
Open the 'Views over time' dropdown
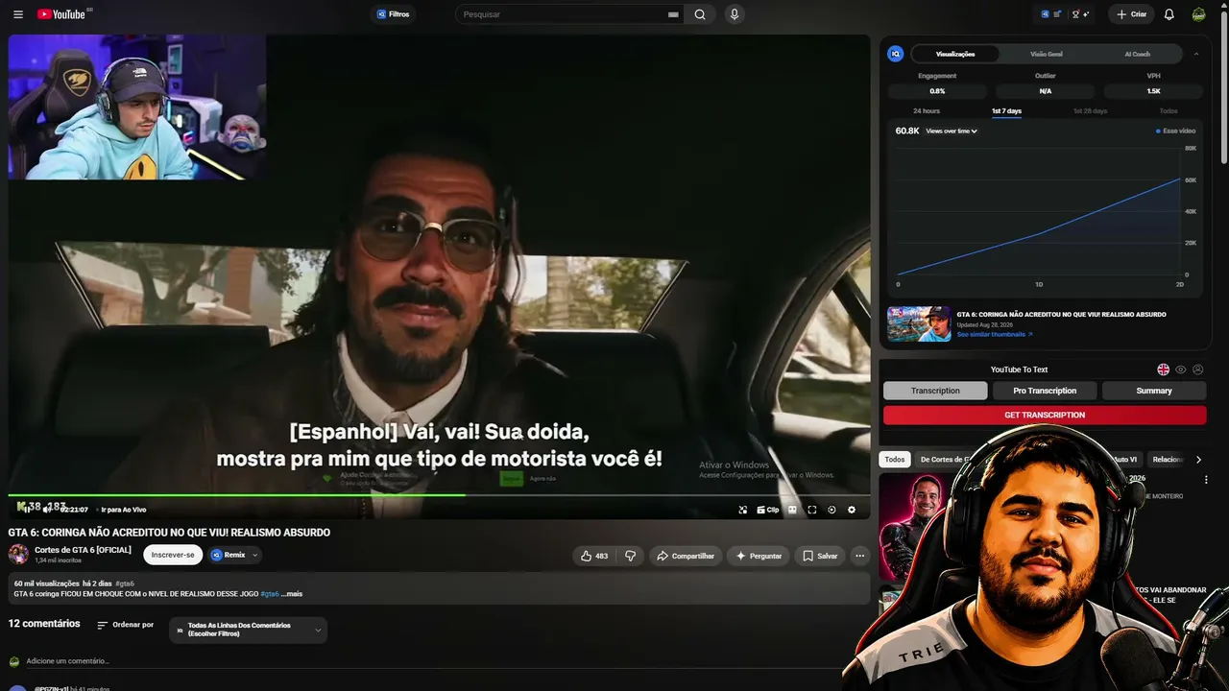pos(952,131)
